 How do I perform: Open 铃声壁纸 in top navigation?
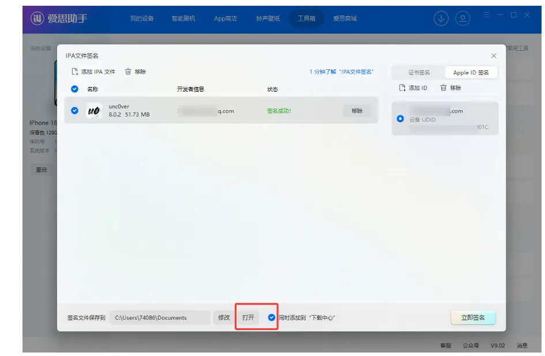[268, 18]
